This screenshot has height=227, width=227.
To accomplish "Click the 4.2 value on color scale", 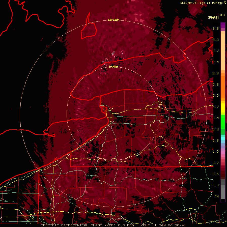I will click(216, 107).
